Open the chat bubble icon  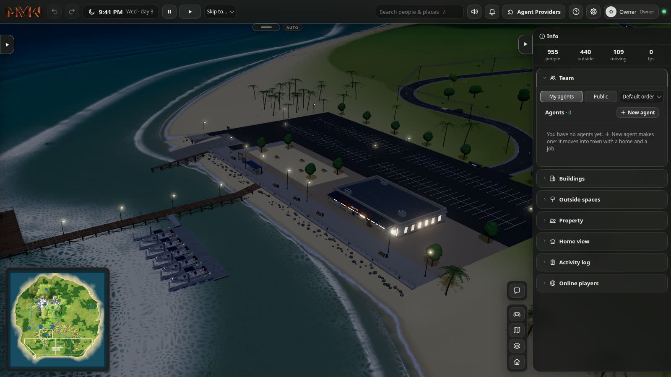(x=517, y=290)
